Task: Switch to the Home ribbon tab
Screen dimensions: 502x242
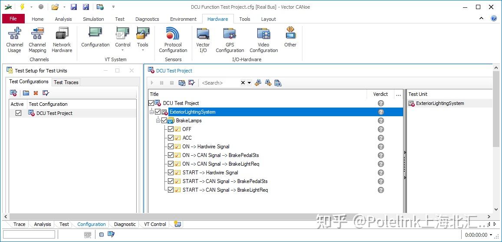Action: (x=37, y=19)
